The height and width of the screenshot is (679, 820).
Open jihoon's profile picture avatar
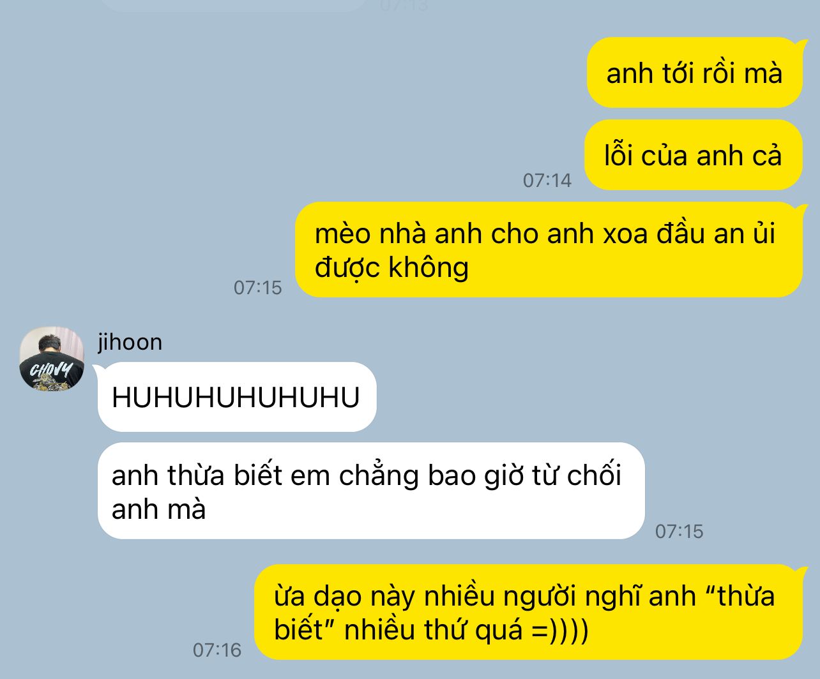coord(52,359)
